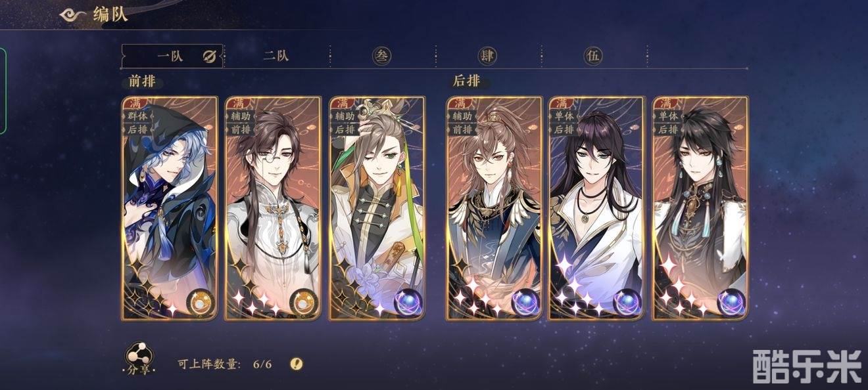Tap gold orb on hooded character card
The width and height of the screenshot is (868, 390).
[199, 303]
